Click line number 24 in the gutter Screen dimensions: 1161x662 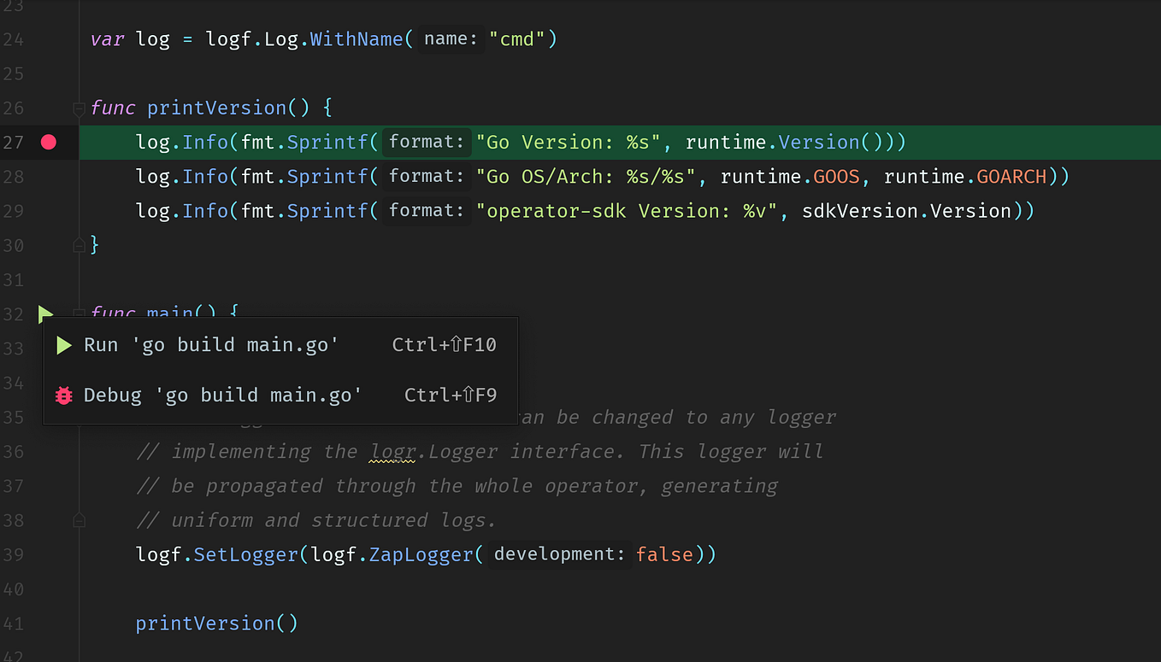tap(14, 38)
